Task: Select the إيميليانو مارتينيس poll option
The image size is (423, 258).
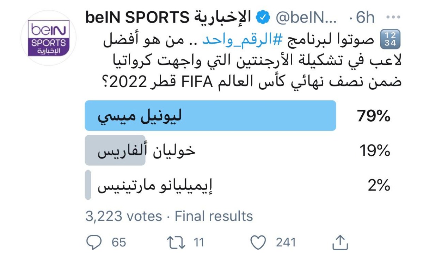Action: point(155,185)
